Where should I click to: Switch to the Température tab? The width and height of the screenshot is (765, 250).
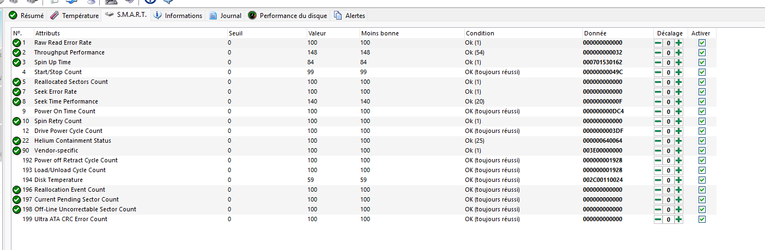pyautogui.click(x=75, y=16)
